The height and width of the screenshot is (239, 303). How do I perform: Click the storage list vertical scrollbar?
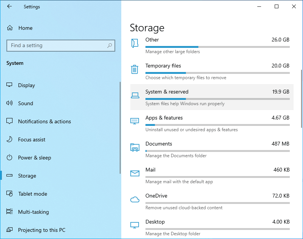301,99
